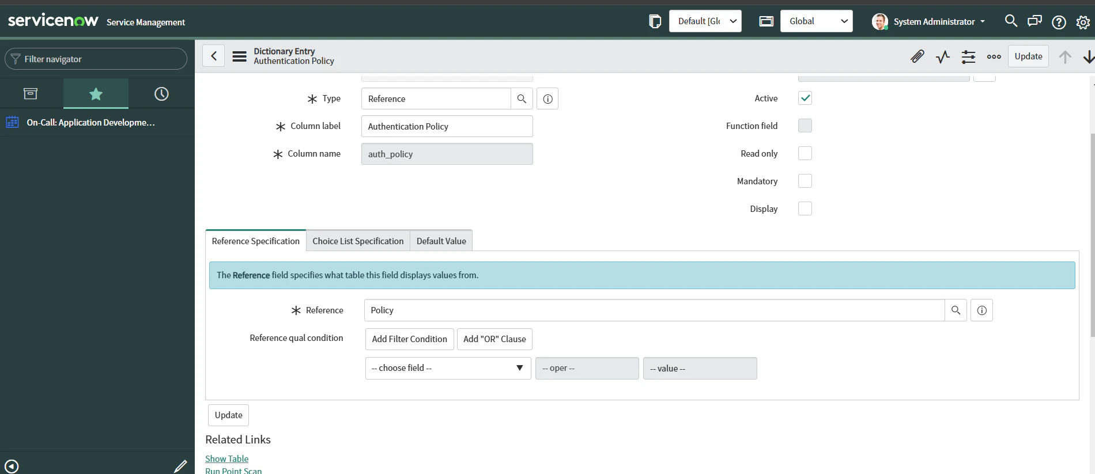The height and width of the screenshot is (474, 1095).
Task: Click Update button below form
Action: 228,415
